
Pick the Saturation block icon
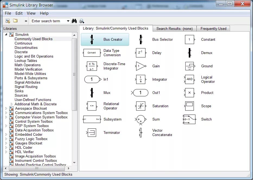tap(140, 106)
